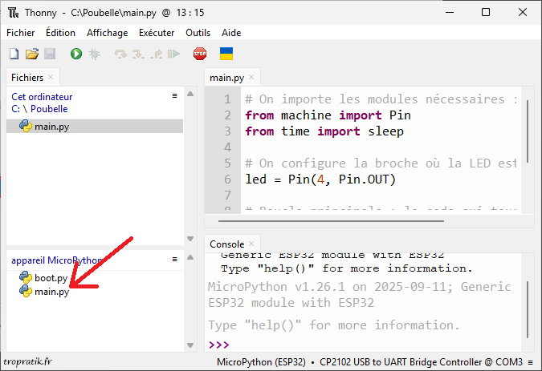Screen dimensions: 542x371
Task: Open the interpreter selector menu in status bar
Action: (x=531, y=362)
